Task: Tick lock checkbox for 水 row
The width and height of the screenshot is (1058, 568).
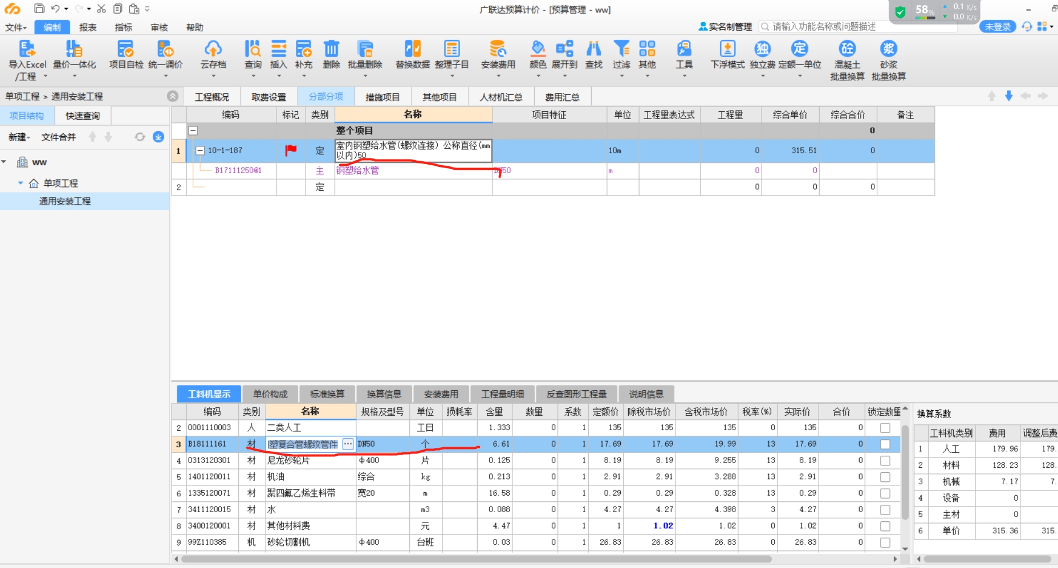Action: 885,510
